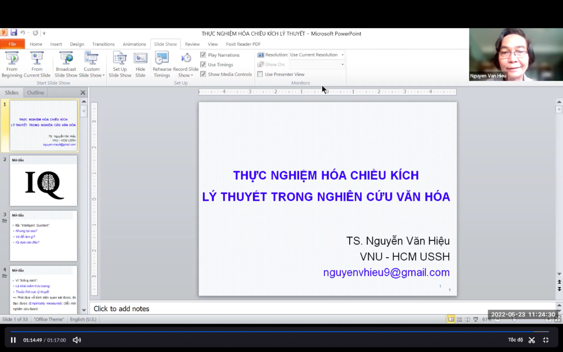Start Slide Show from status bar

tap(476, 319)
